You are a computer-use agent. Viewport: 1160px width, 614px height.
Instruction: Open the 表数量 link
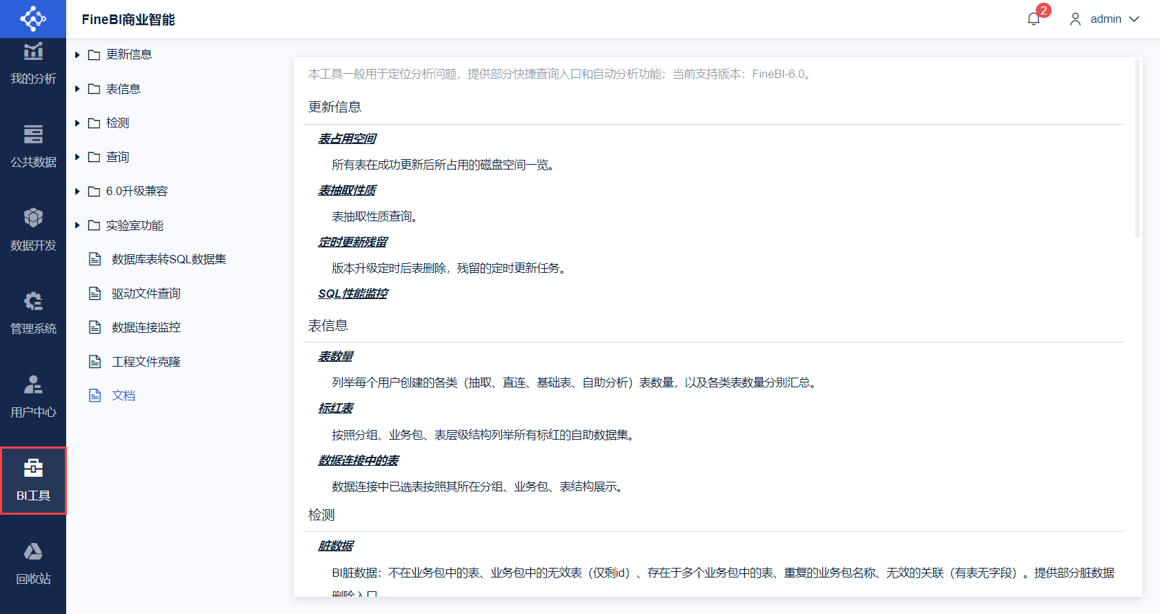click(x=335, y=356)
